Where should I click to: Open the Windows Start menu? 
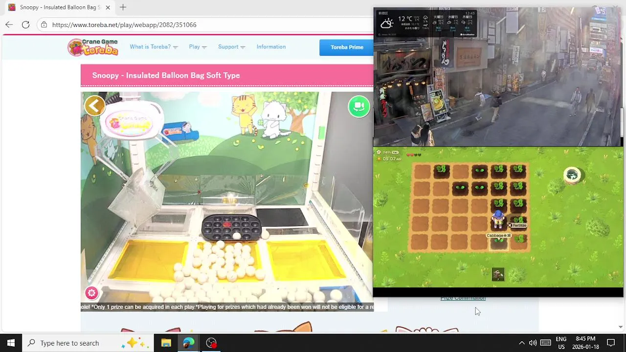click(11, 343)
